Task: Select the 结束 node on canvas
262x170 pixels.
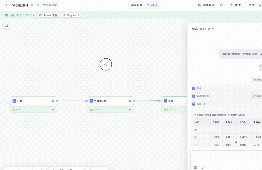Action: click(174, 101)
